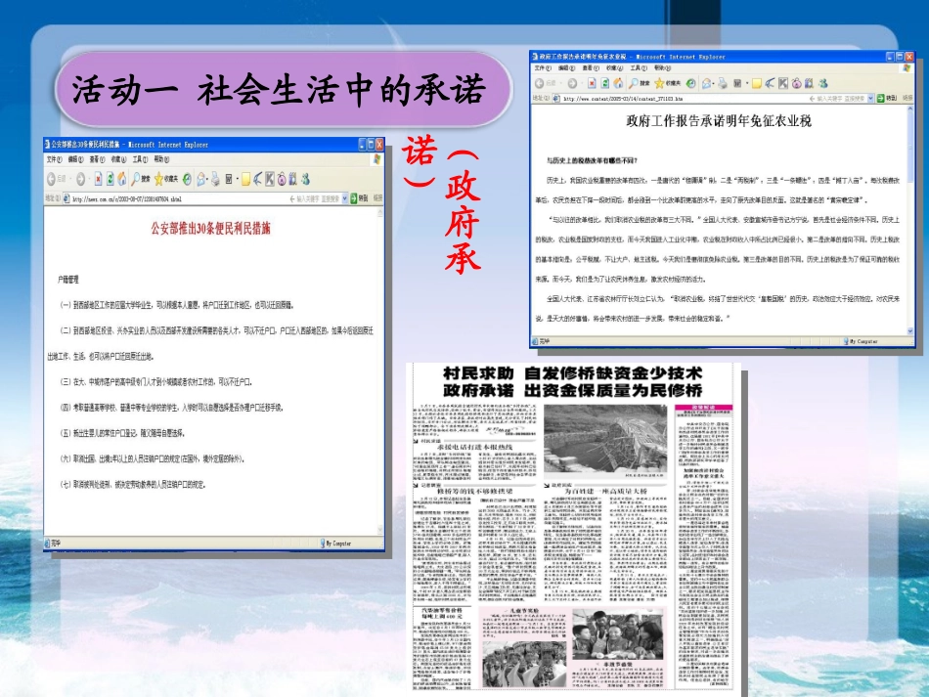Click the bridge photo in the newspaper clipping

[x=605, y=439]
